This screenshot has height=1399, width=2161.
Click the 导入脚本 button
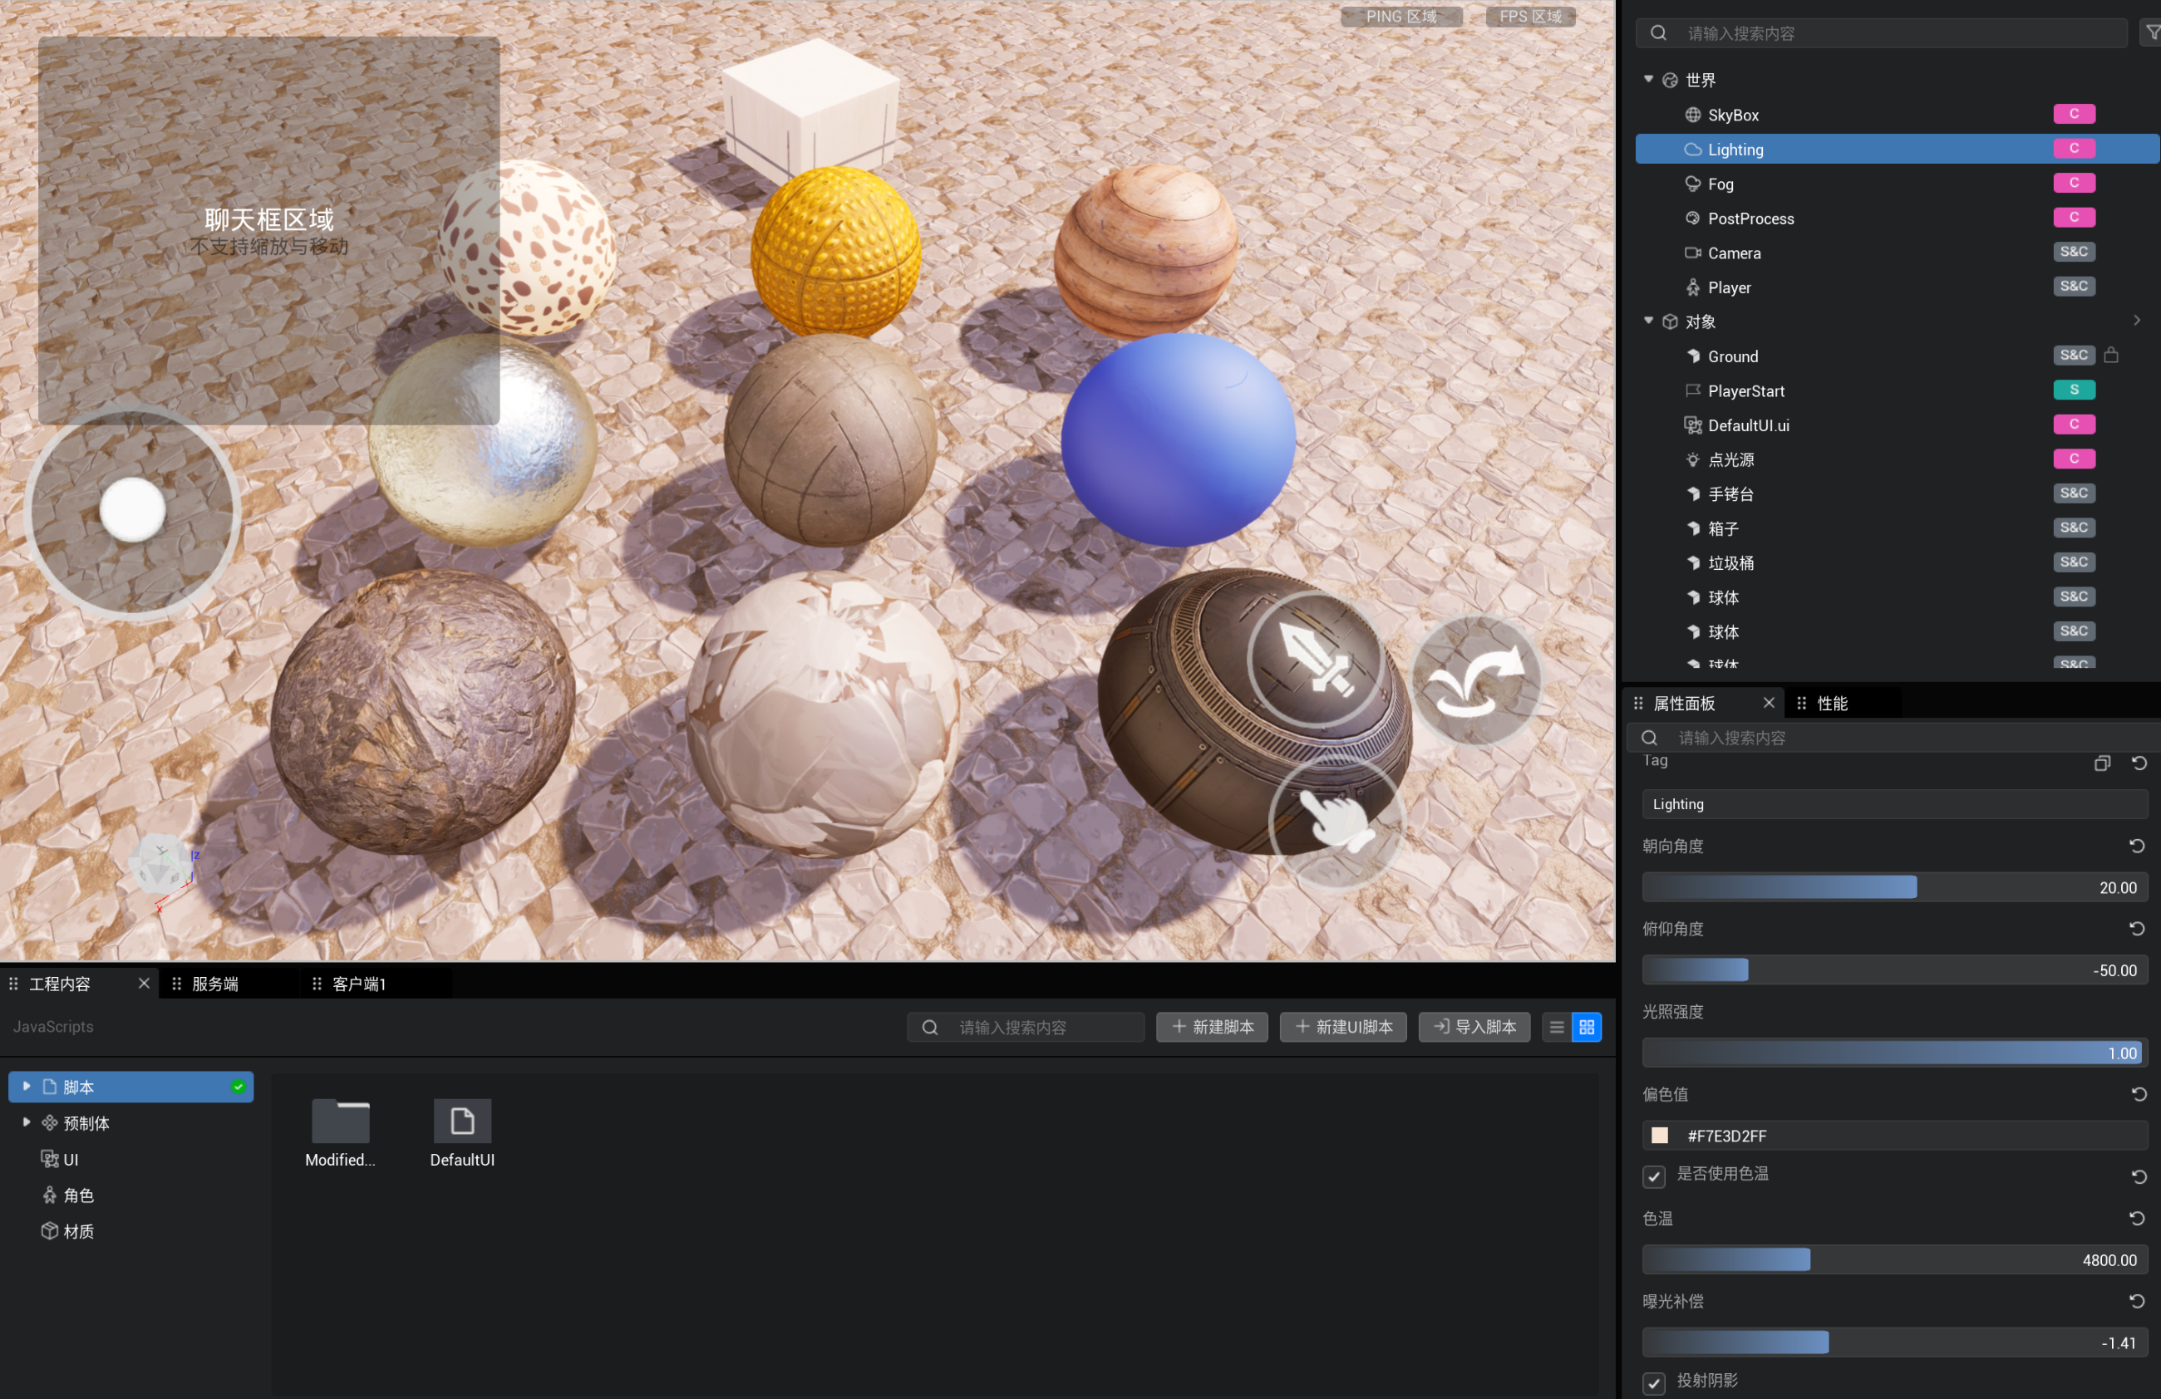1474,1027
